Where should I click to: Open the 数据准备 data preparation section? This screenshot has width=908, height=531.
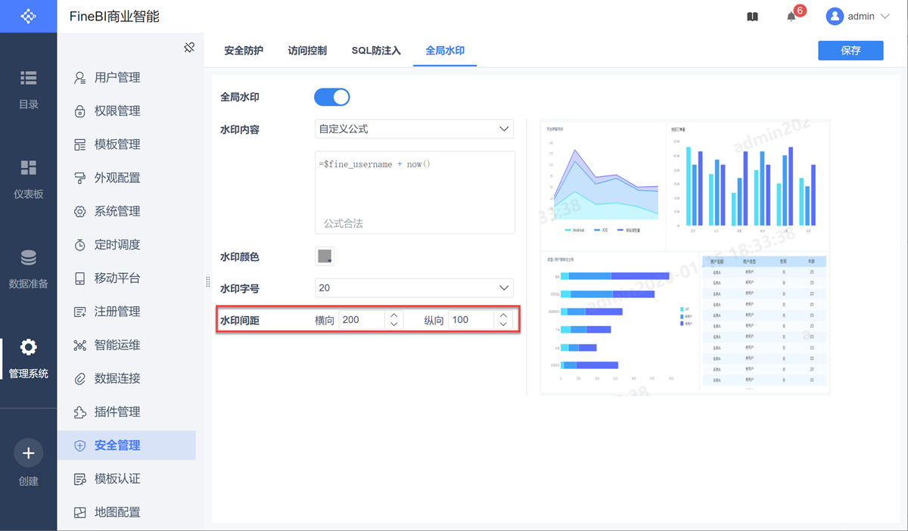tap(28, 269)
